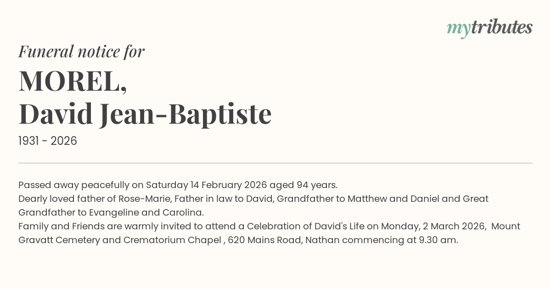The width and height of the screenshot is (551, 289).
Task: Click the horizontal divider line
Action: 275,163
